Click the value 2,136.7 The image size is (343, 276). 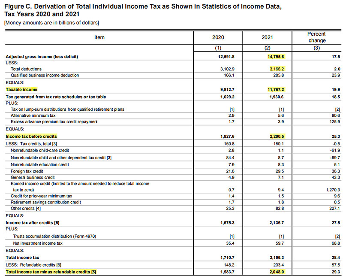point(277,223)
